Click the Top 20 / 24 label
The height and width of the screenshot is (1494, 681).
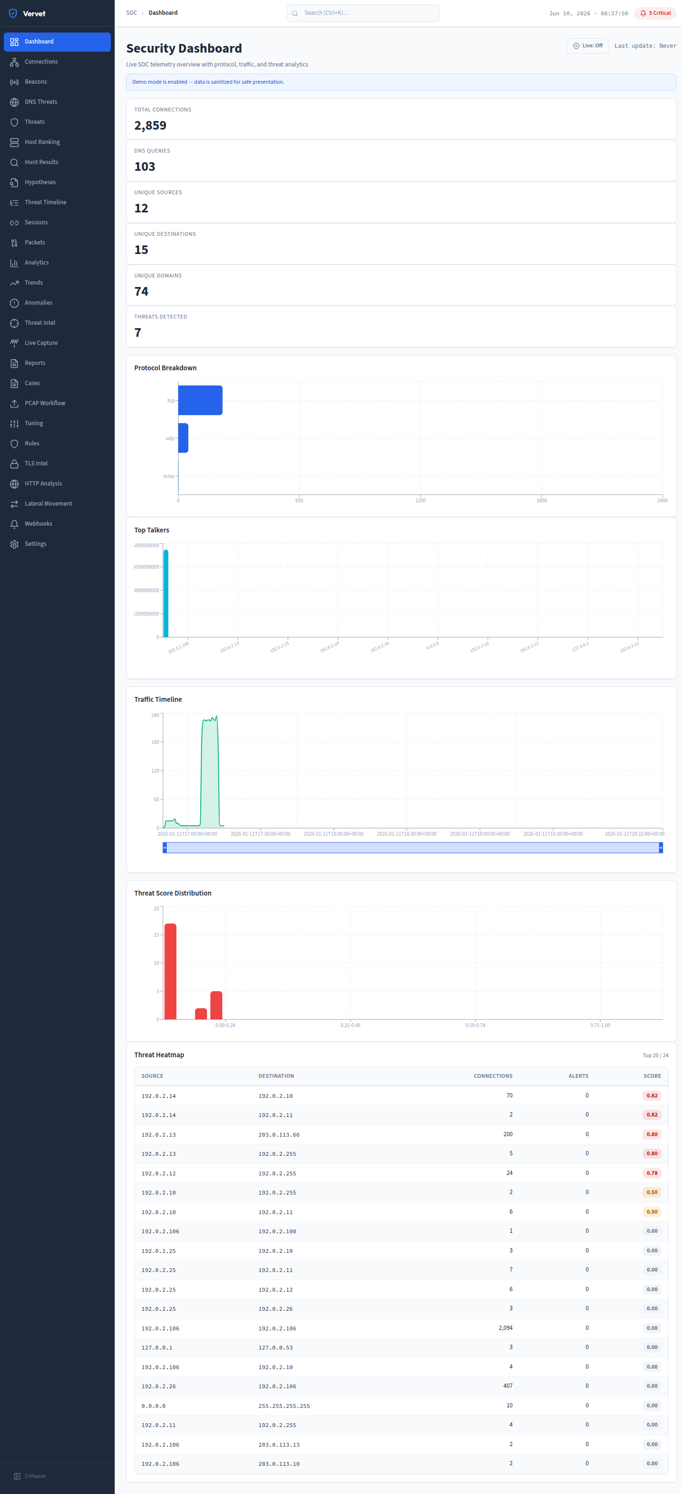655,1055
